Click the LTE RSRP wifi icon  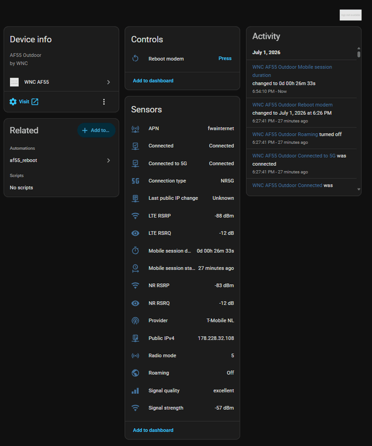pos(135,216)
